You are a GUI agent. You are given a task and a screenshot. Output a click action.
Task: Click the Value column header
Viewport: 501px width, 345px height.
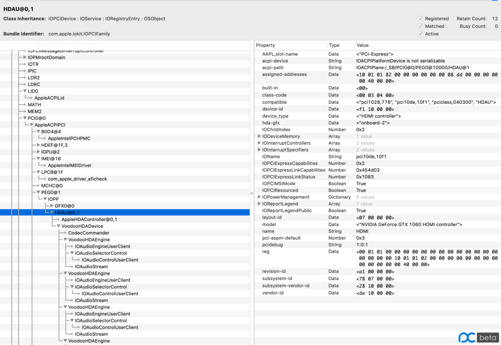pos(424,45)
